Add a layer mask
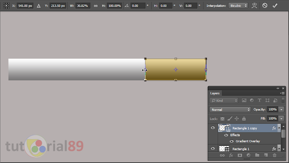 click(240, 155)
